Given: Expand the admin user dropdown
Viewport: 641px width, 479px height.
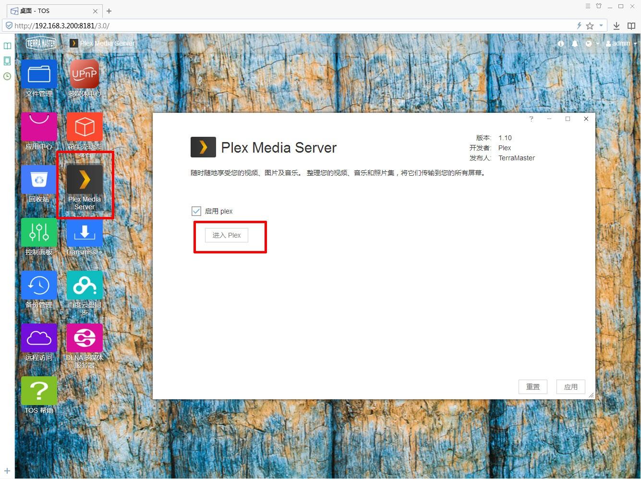Looking at the screenshot, I should (x=621, y=44).
